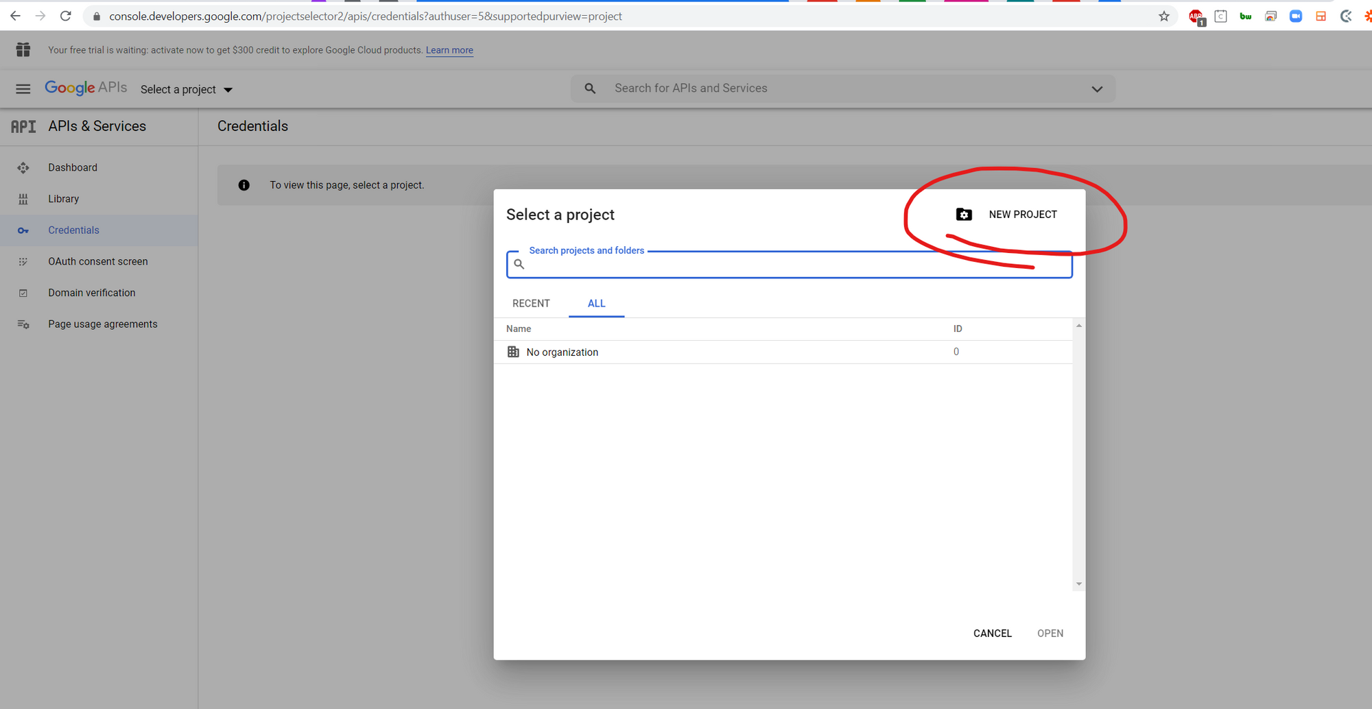Open the Learn more link
1372x709 pixels.
click(x=449, y=50)
